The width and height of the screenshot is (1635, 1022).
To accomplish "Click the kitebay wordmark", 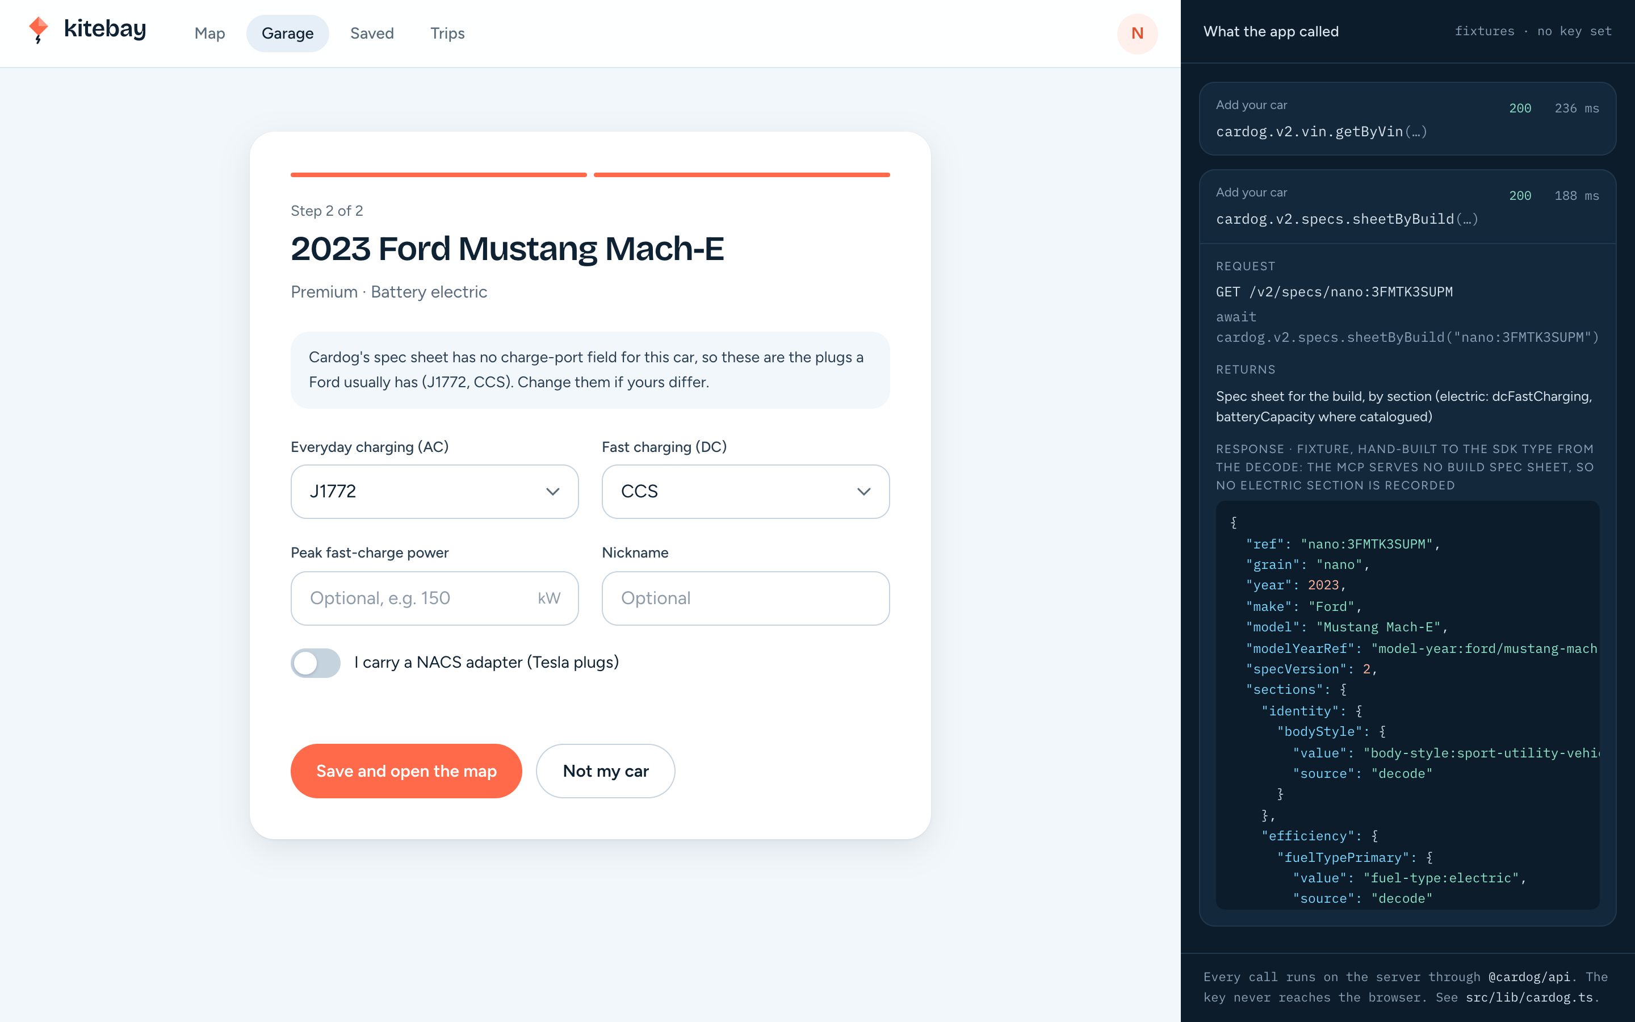I will (104, 29).
